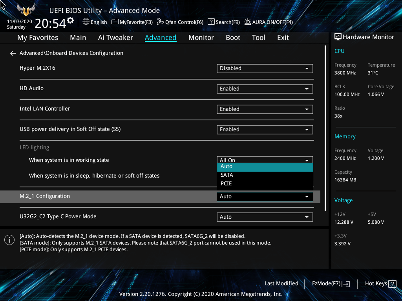
Task: Open Intel LAN Controller dropdown
Action: coord(265,109)
